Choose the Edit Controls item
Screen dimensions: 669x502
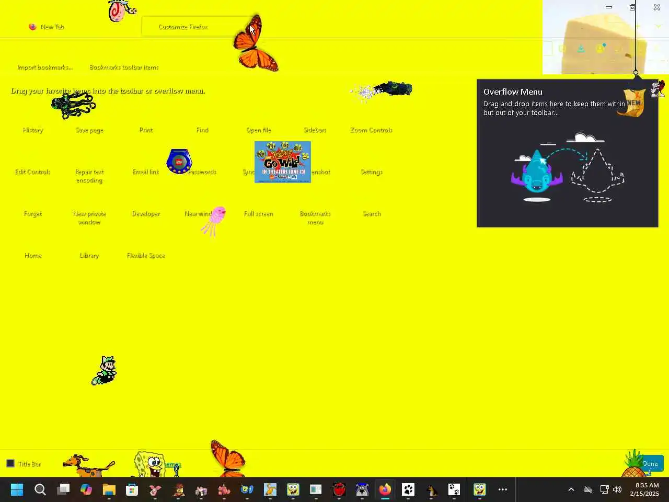(x=33, y=172)
